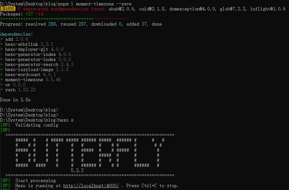Screen dimensions: 289x190
Task: Click the version number 5.2.2
Action: (77, 170)
